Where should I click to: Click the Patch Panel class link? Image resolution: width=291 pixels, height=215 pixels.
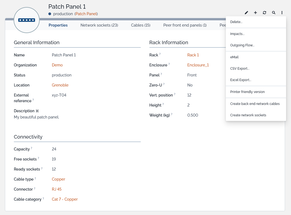(x=86, y=14)
